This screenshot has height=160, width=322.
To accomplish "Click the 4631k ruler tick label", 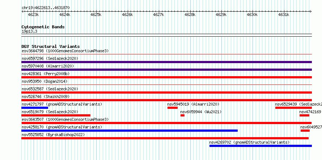I will pyautogui.click(x=284, y=15).
